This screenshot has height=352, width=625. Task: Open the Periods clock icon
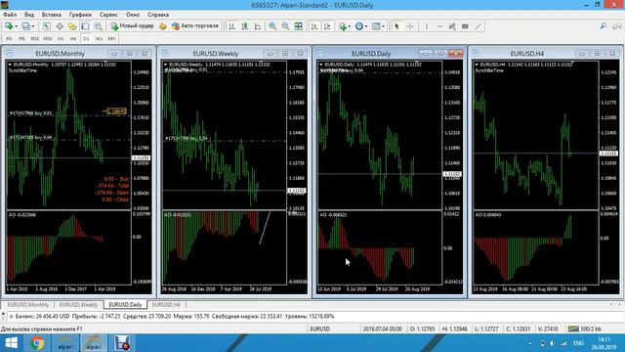point(359,26)
